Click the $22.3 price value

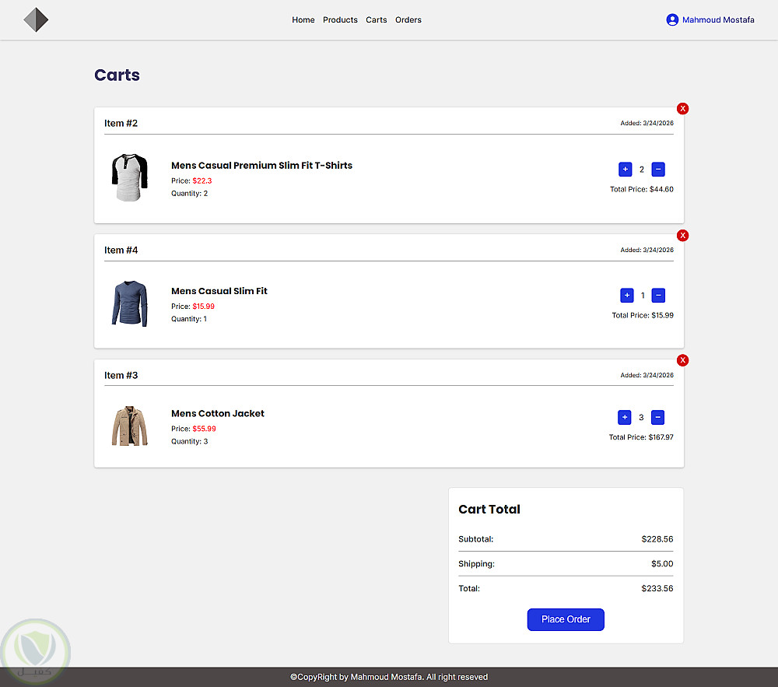202,181
